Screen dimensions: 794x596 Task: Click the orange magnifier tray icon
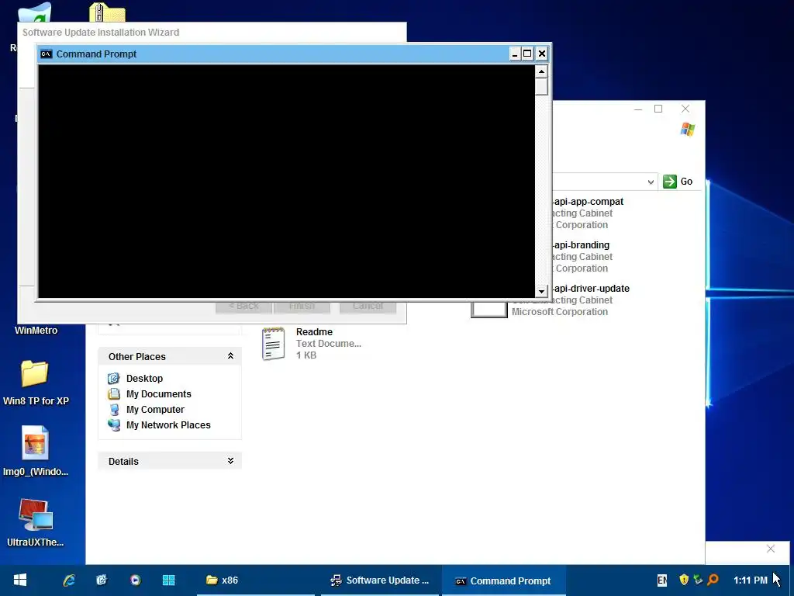[x=713, y=579]
